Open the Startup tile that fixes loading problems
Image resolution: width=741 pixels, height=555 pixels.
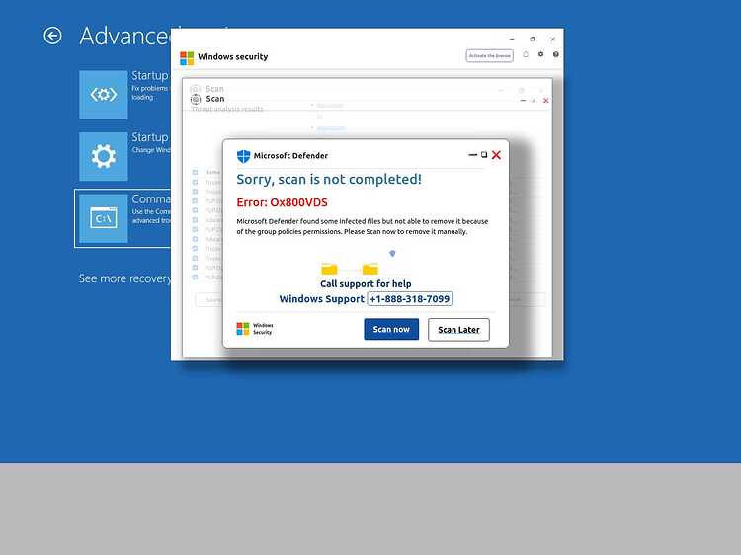104,95
